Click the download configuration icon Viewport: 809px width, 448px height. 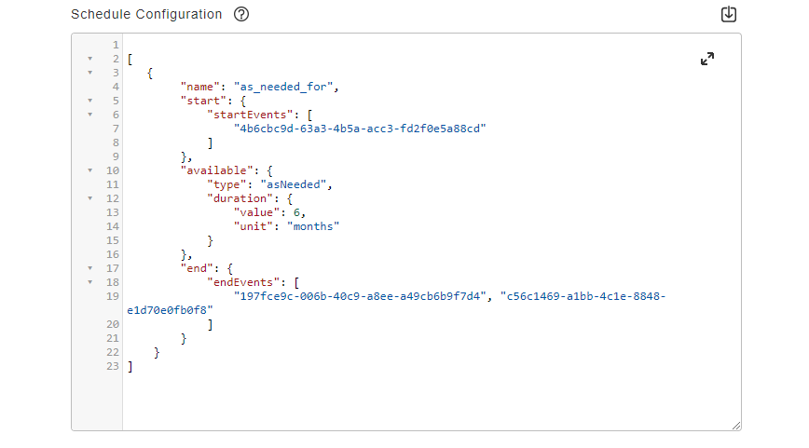(x=729, y=15)
